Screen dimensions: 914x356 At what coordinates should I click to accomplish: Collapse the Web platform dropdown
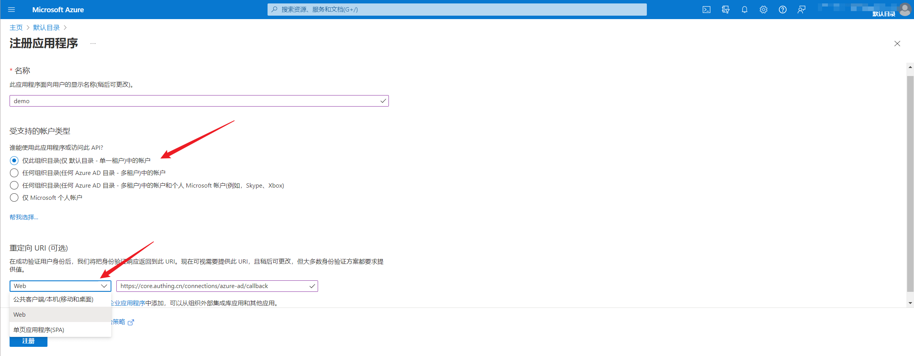60,286
